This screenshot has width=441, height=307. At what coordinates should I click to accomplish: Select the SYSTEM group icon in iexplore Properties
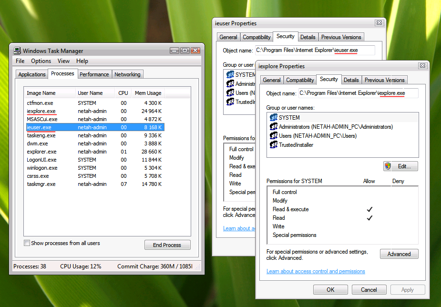(274, 118)
